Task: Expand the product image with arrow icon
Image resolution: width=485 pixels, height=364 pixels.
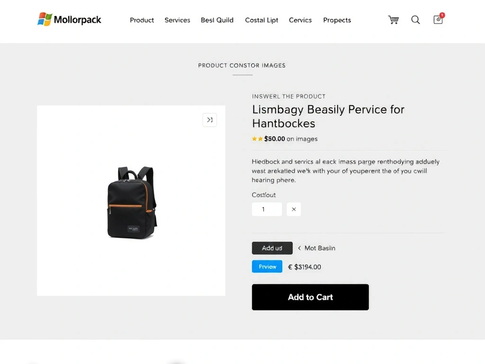Action: pos(210,120)
